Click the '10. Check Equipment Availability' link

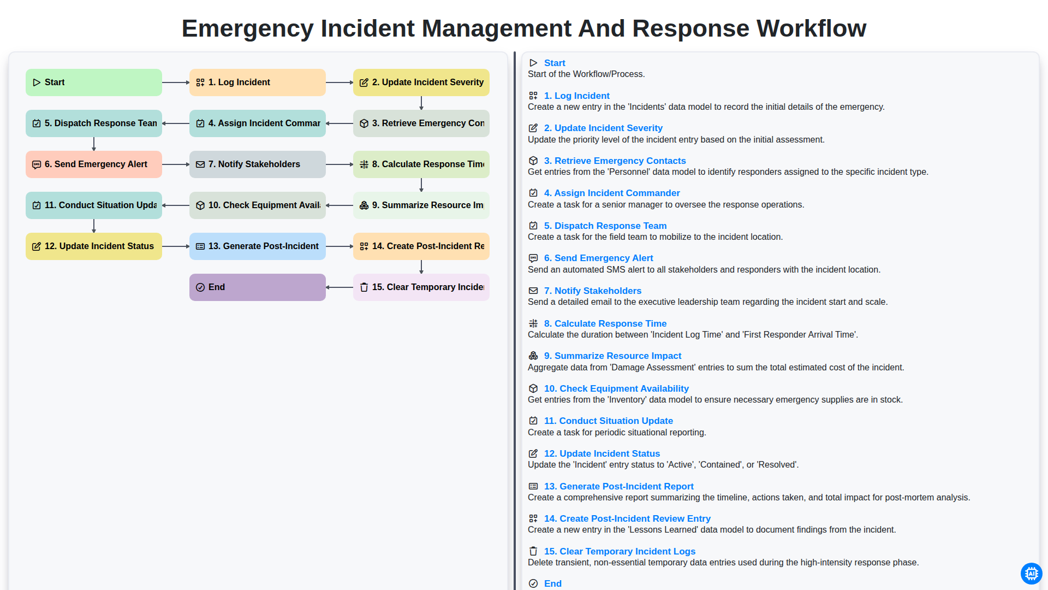click(x=616, y=388)
